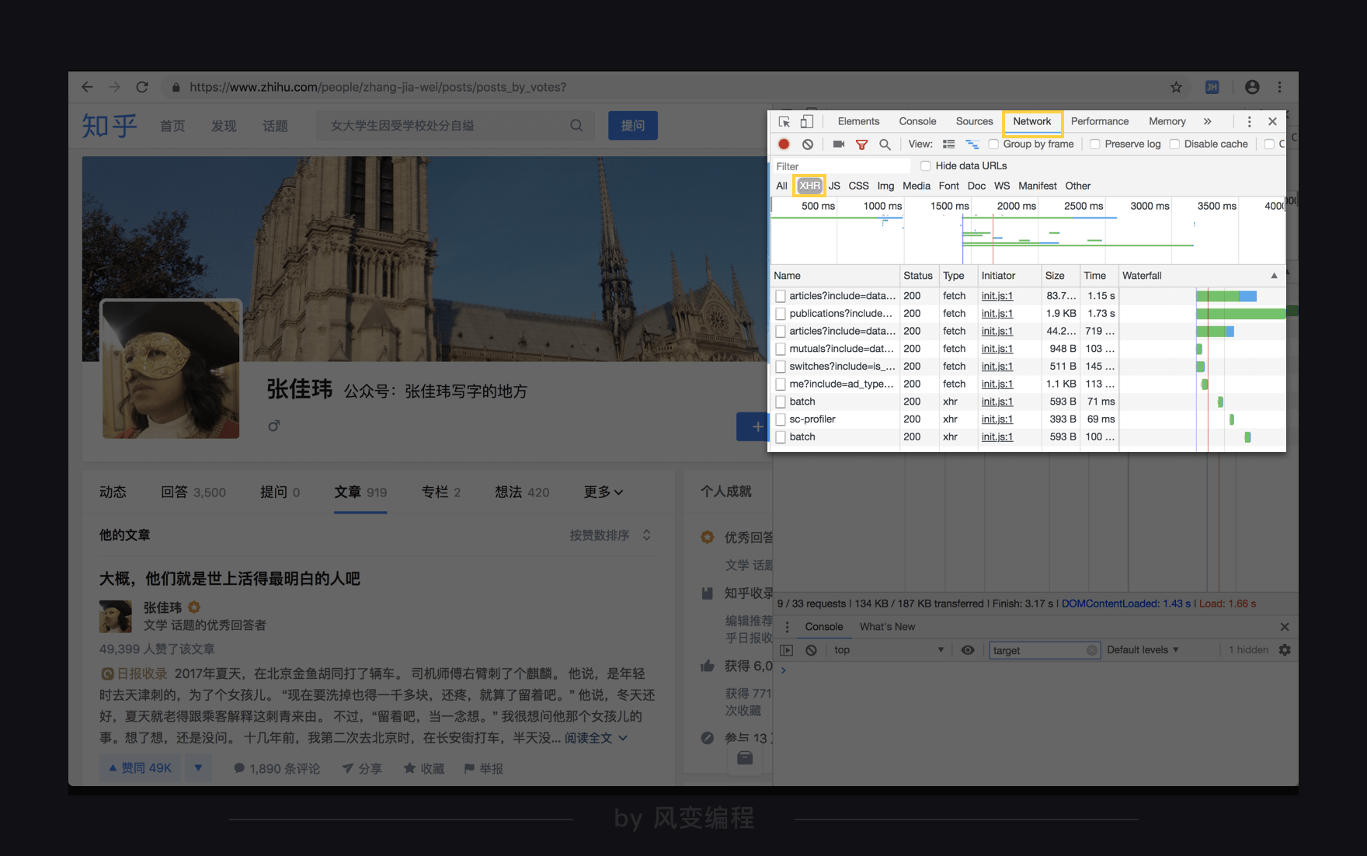
Task: Open the network filter funnel icon
Action: 862,144
